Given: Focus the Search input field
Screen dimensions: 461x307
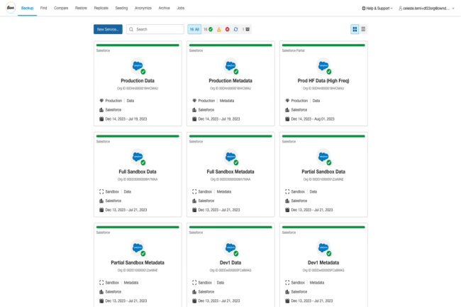Looking at the screenshot, I should 155,29.
